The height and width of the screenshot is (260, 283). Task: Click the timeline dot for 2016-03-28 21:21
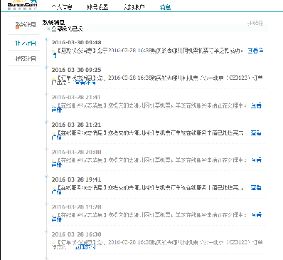pos(46,122)
